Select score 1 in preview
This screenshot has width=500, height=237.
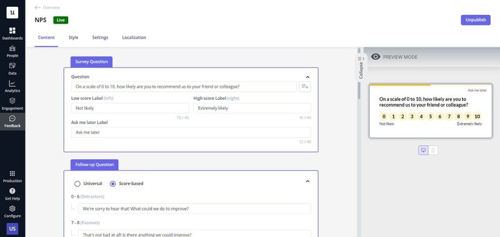pyautogui.click(x=393, y=117)
